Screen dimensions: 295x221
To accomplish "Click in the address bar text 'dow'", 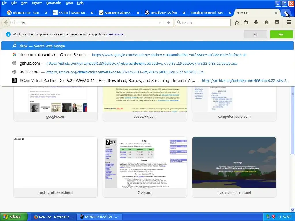I will tap(22, 23).
